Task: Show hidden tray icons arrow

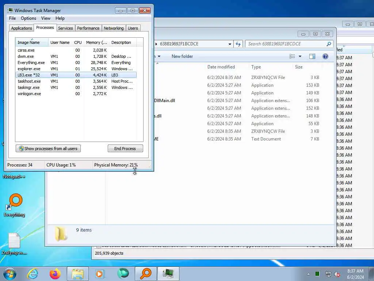Action: (308, 274)
